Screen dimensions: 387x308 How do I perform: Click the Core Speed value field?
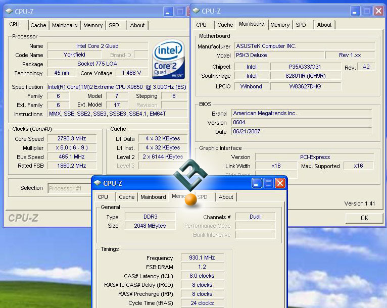tap(71, 138)
